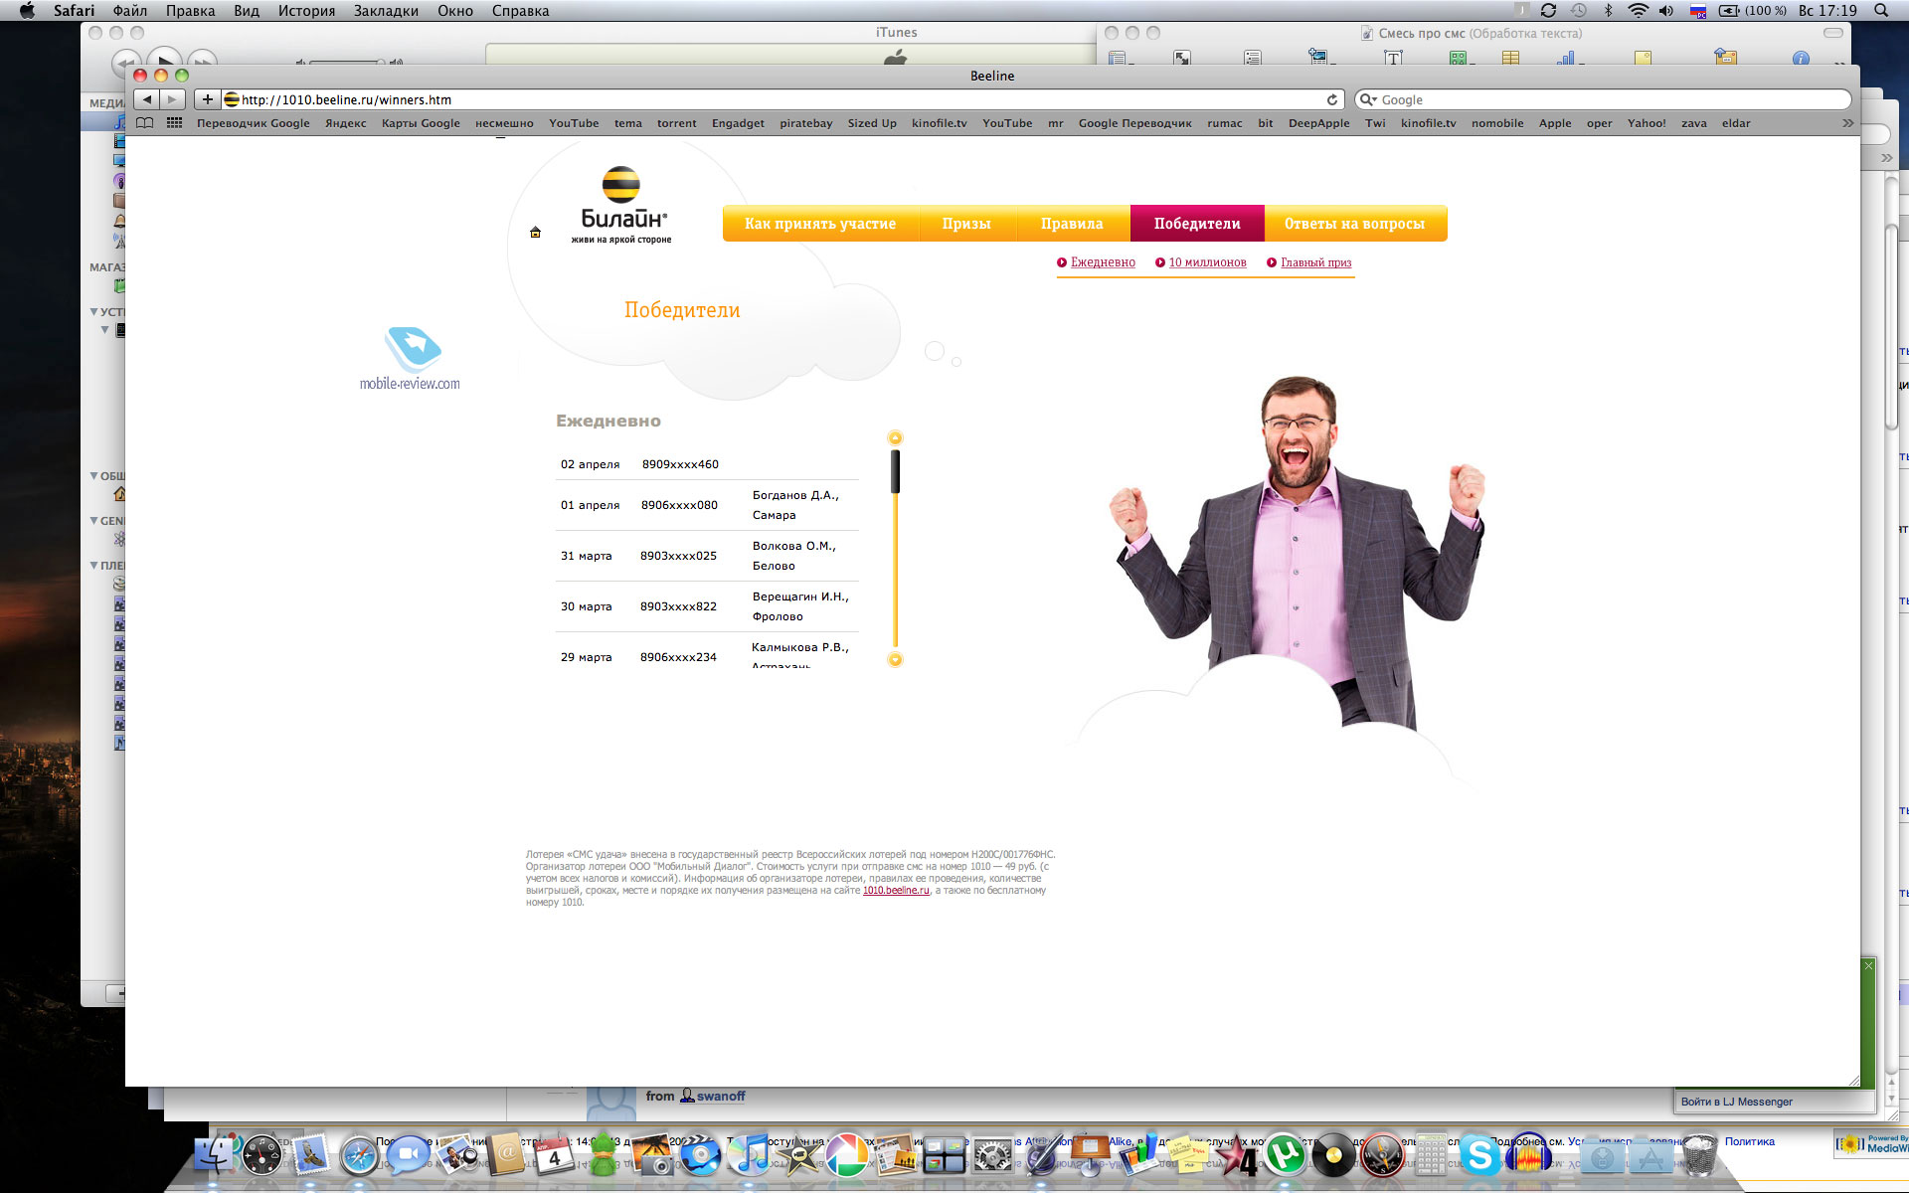Open Spotlight search magnifier
The image size is (1909, 1193).
pyautogui.click(x=1880, y=10)
